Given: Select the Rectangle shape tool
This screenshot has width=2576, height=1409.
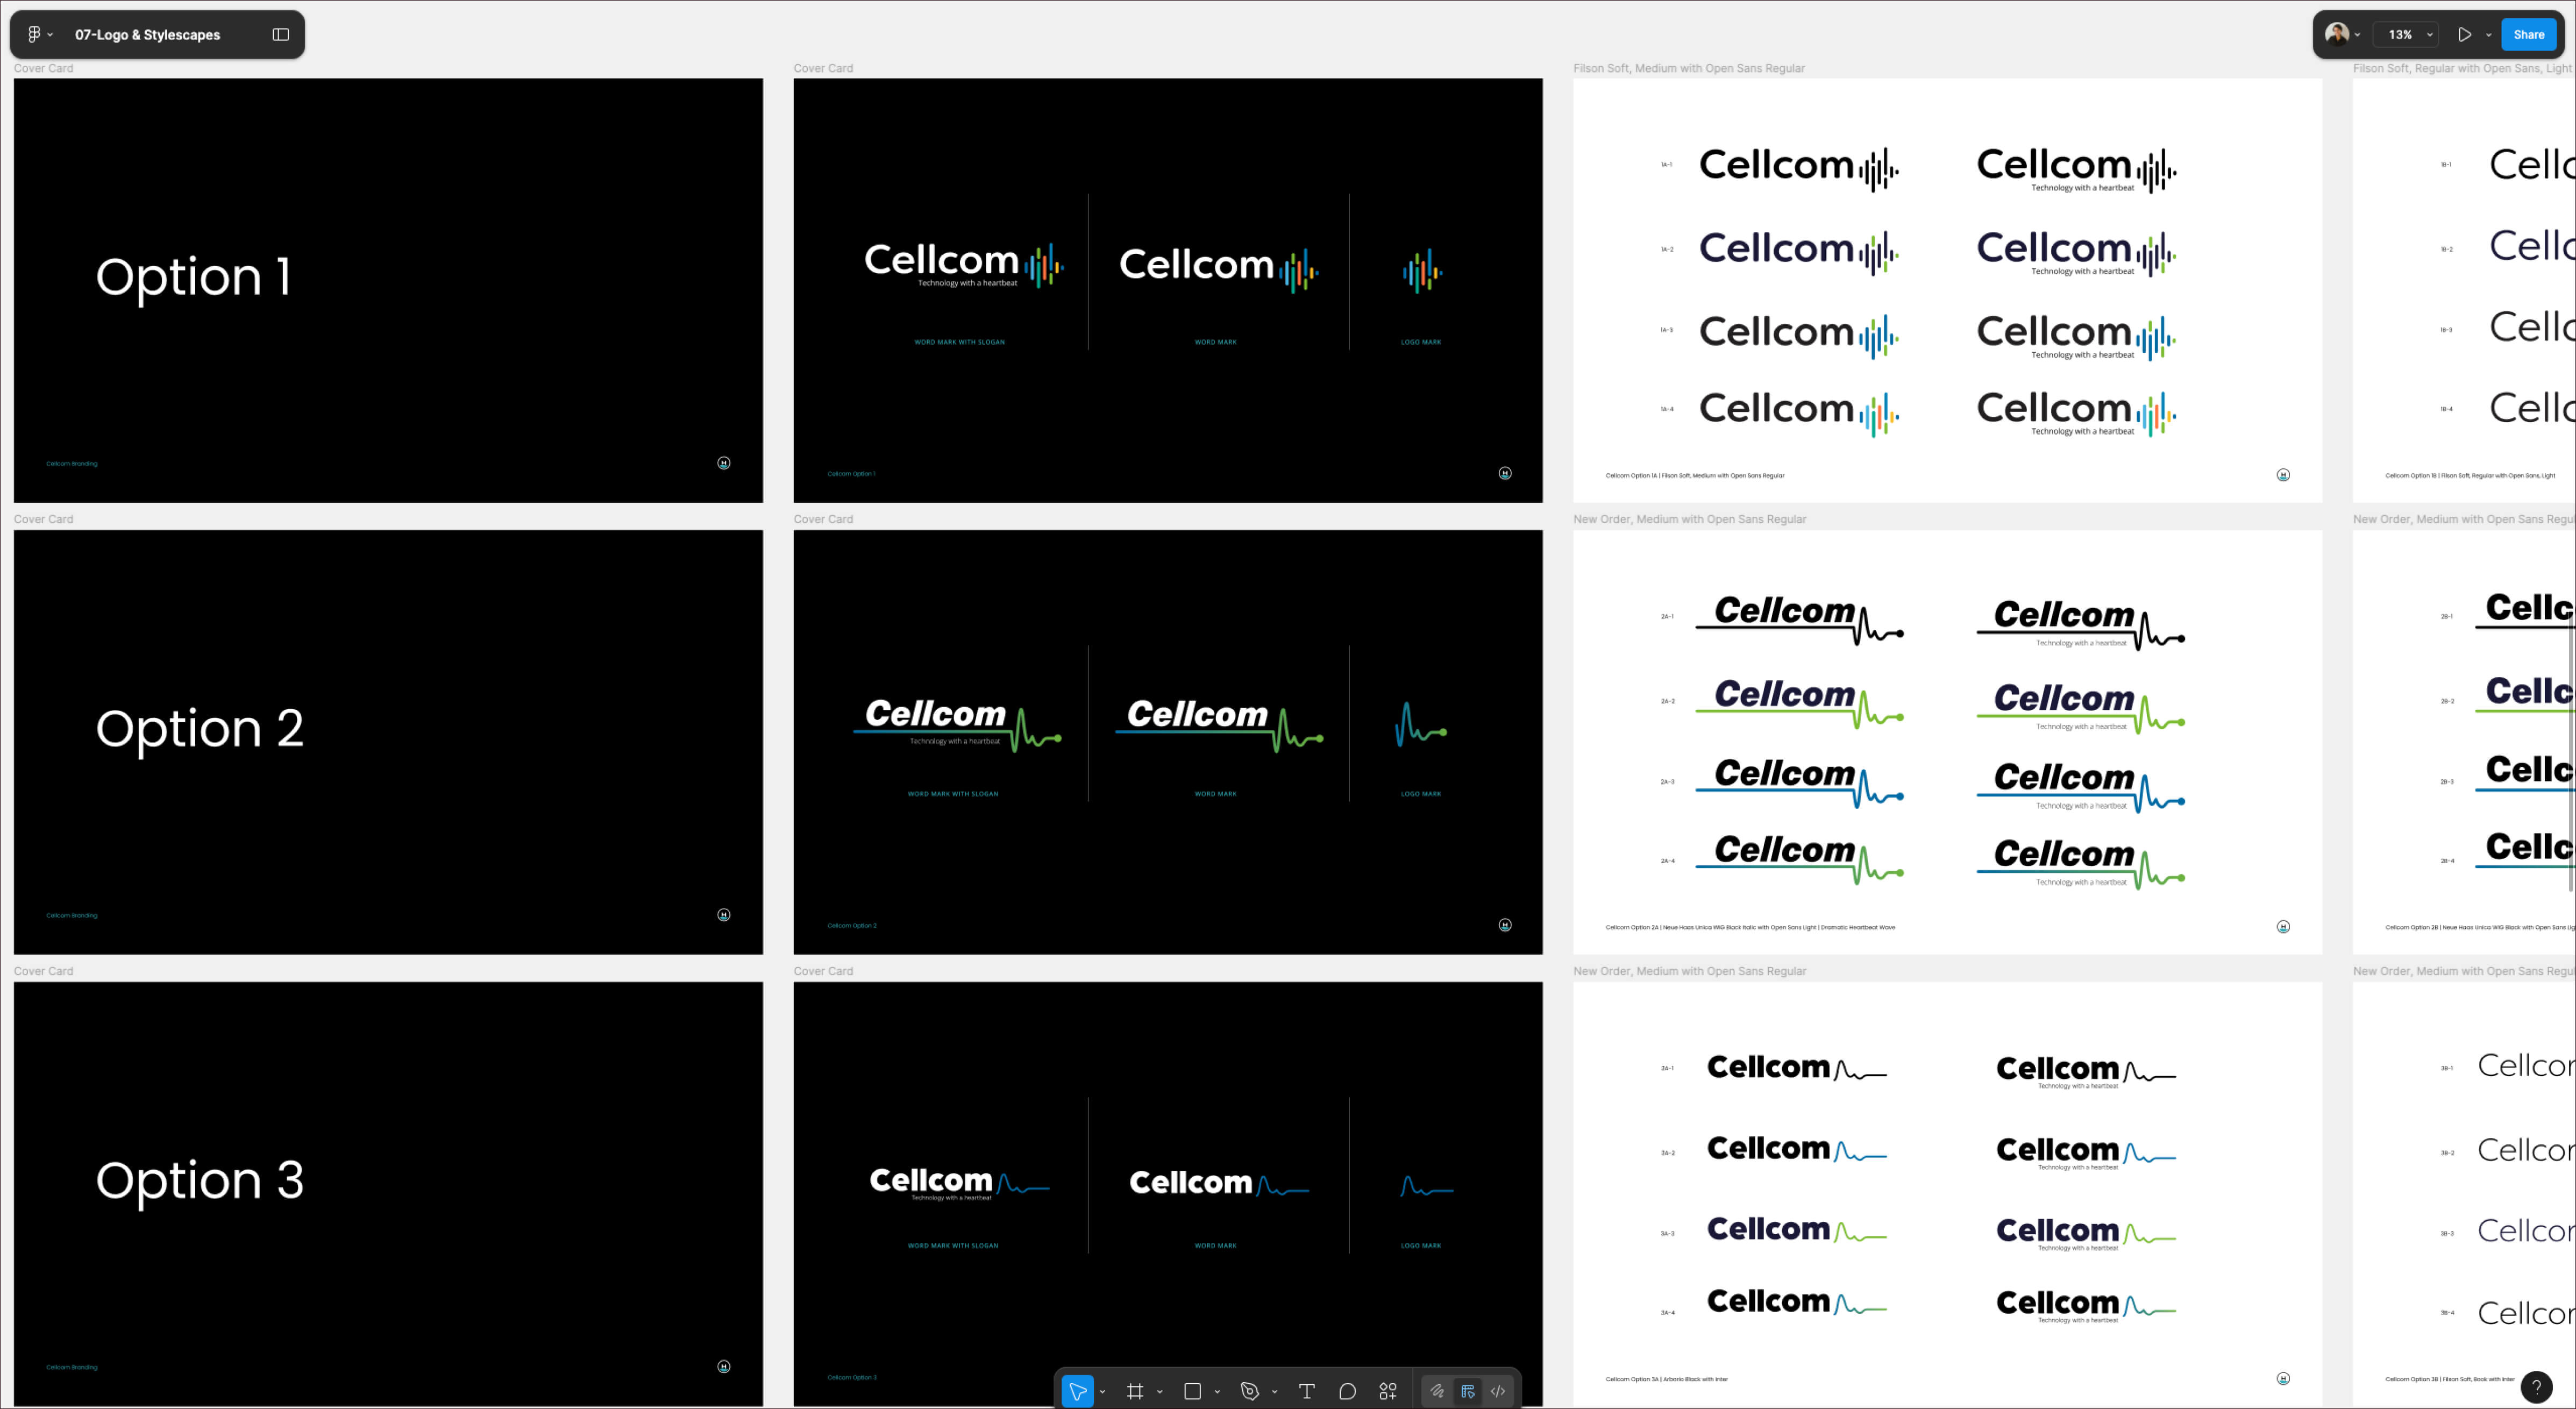Looking at the screenshot, I should [x=1192, y=1390].
